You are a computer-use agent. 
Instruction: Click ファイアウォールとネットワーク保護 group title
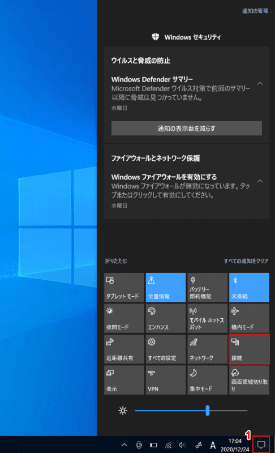156,159
